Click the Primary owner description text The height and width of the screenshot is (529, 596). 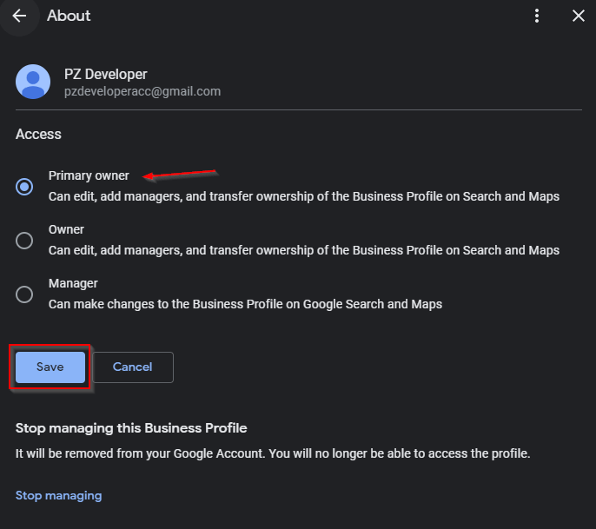tap(303, 196)
